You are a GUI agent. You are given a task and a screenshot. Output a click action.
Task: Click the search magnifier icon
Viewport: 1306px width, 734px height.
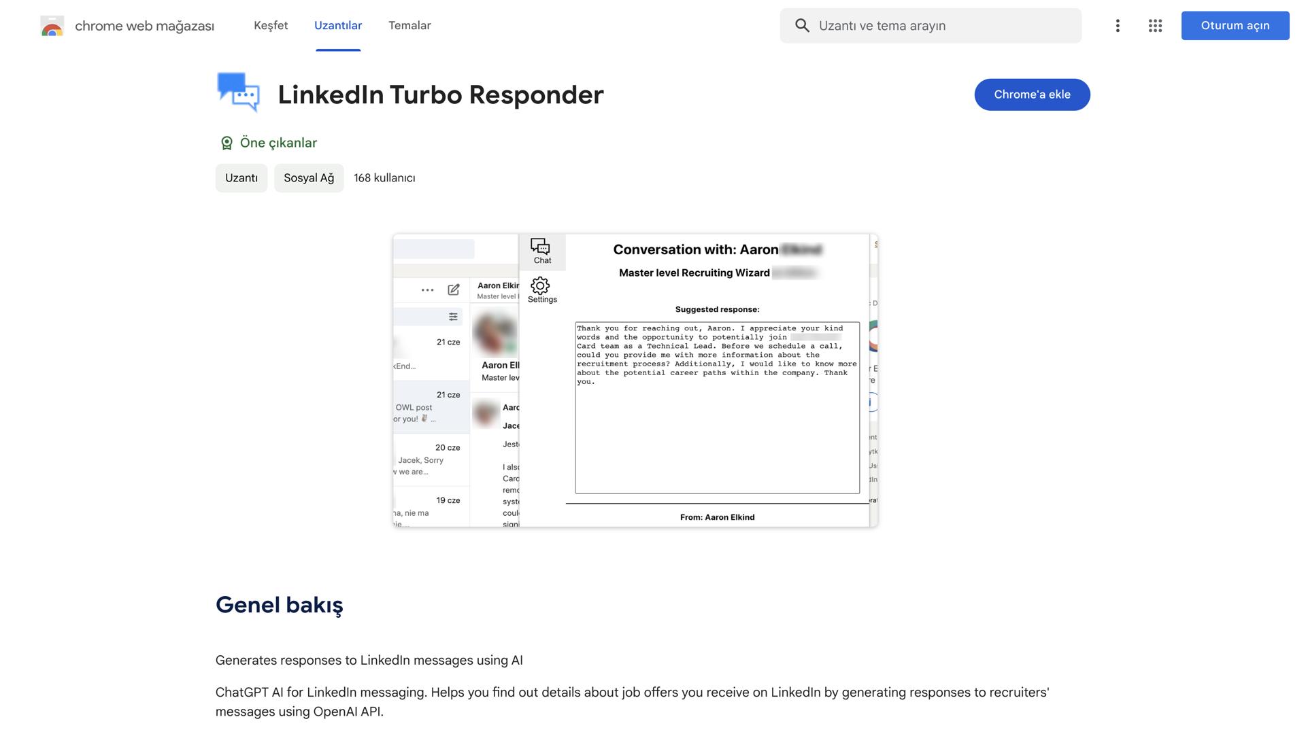[803, 25]
